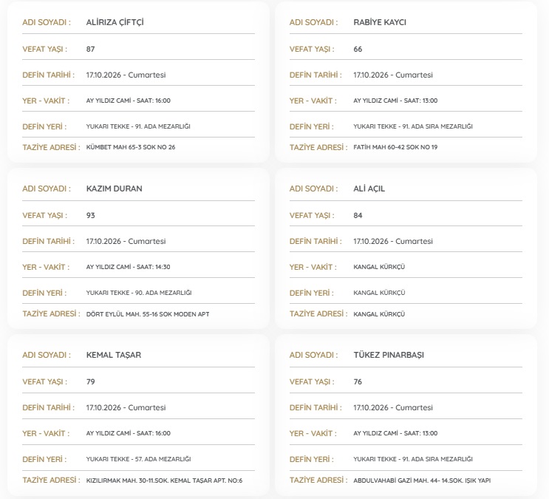The height and width of the screenshot is (499, 549).
Task: Click YUKARI TEKKE - 90. ADA MEZARLIĞI
Action: pos(139,293)
